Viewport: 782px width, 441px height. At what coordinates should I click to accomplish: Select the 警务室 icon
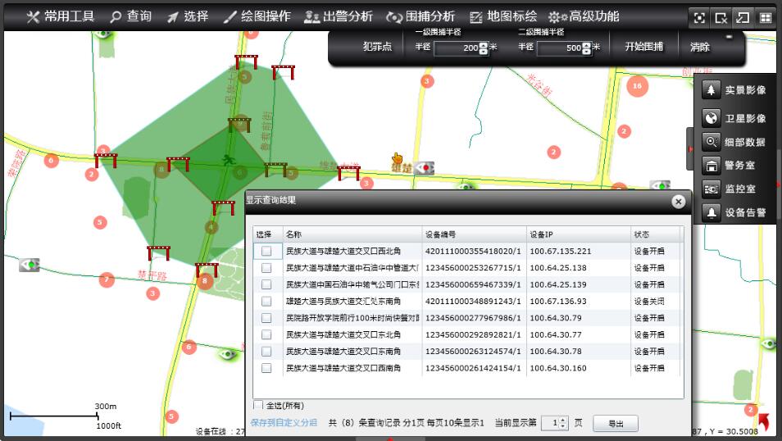click(x=711, y=165)
